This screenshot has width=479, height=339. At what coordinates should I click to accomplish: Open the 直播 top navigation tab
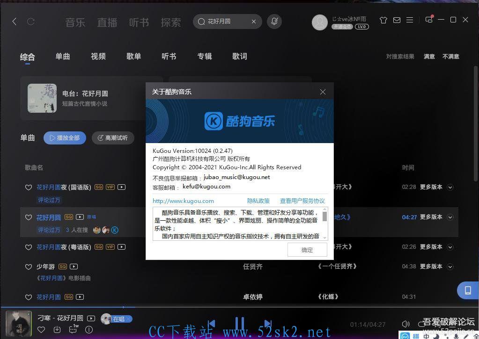pos(107,22)
